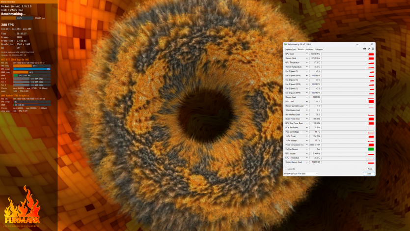Expand the GPU Clock sensor dropdown

[307, 54]
